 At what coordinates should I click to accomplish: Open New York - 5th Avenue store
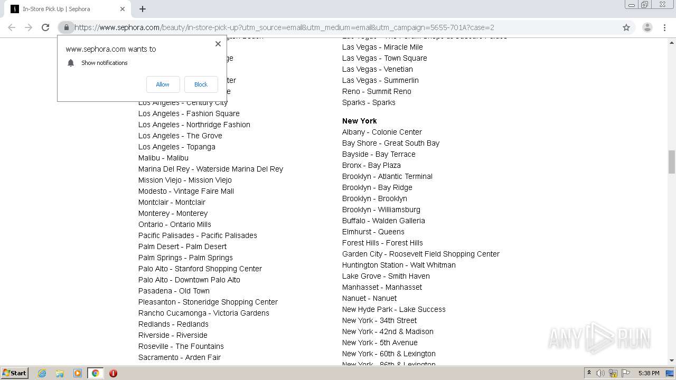380,343
